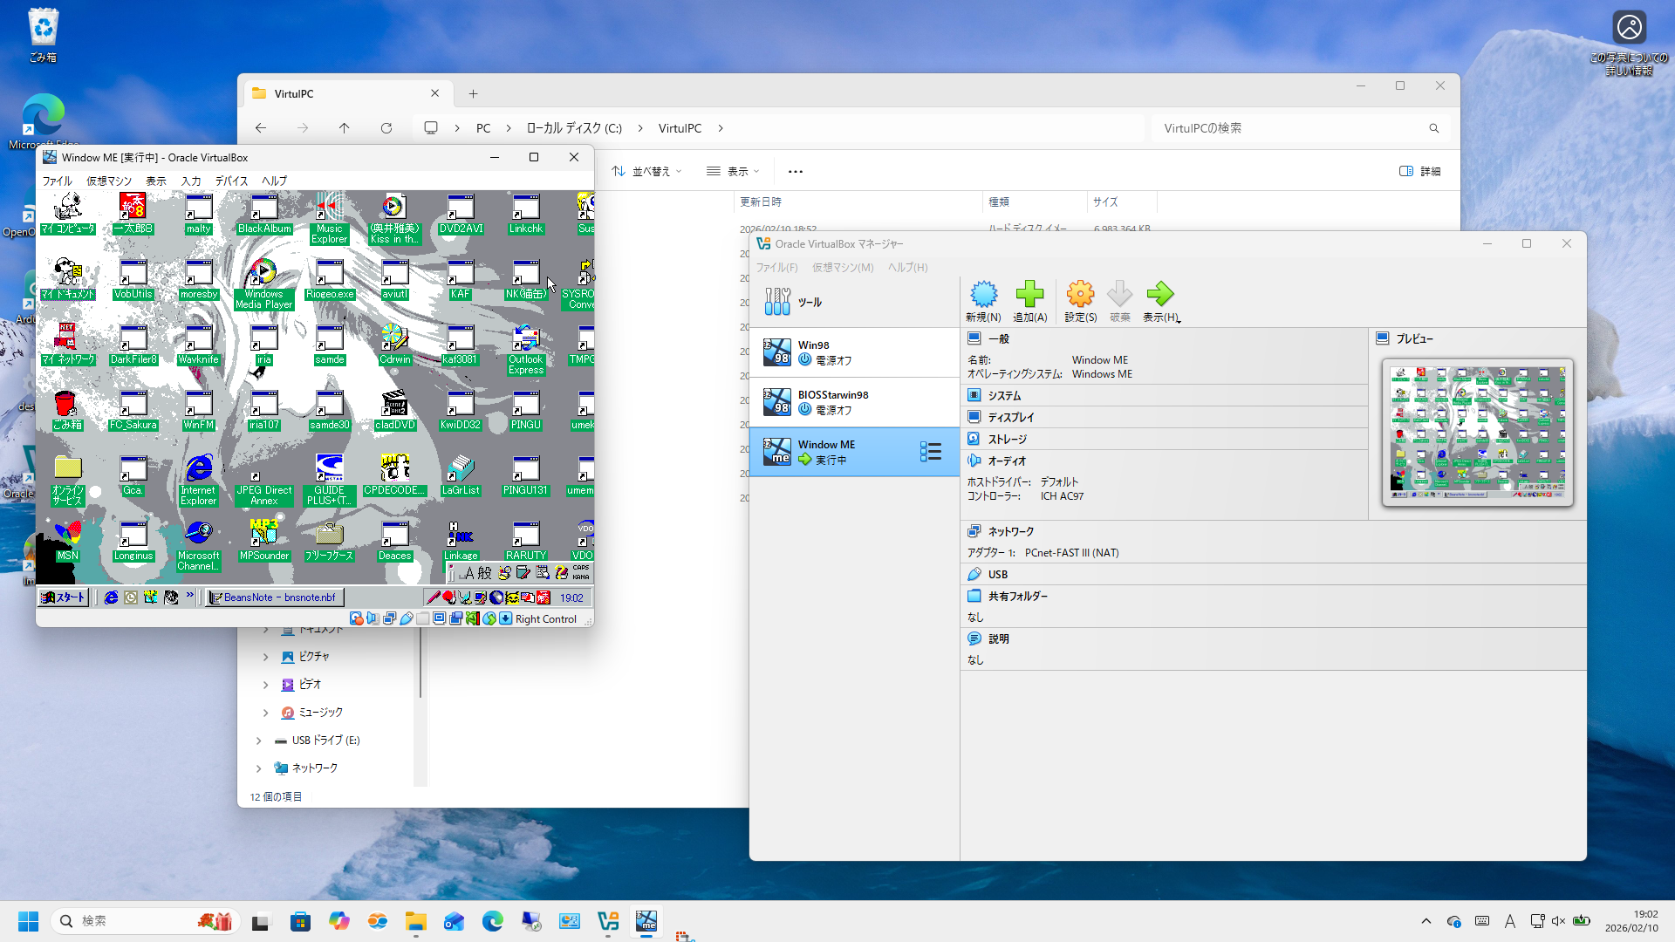Expand the ネットワーク tree node
The width and height of the screenshot is (1675, 942).
pyautogui.click(x=259, y=768)
